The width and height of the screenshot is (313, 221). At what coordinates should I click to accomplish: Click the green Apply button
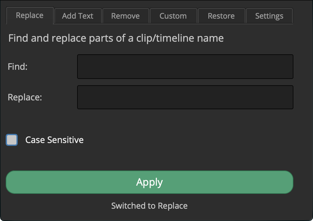[x=150, y=182]
